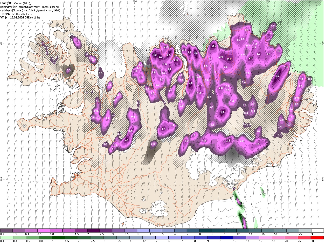Image resolution: width=324 pixels, height=243 pixels.
Task: Click the map value '3.3' snowfall label
Action: (x=196, y=53)
